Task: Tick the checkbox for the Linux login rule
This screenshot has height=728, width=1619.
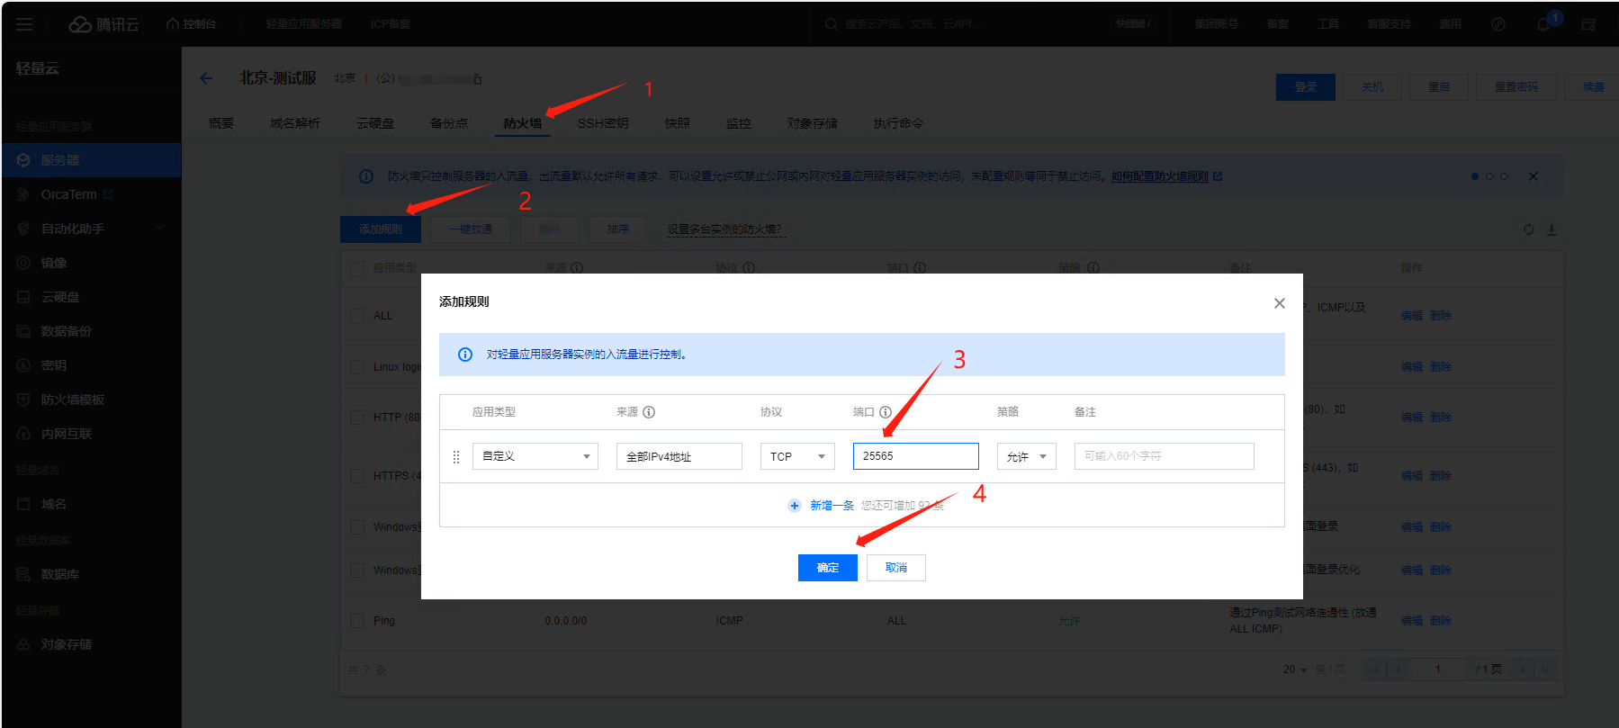Action: (357, 367)
